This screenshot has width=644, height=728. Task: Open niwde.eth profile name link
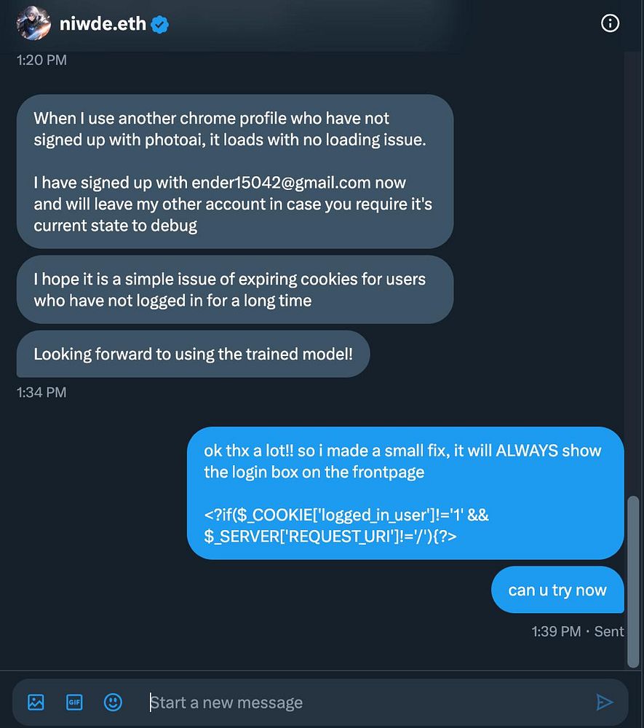click(103, 24)
